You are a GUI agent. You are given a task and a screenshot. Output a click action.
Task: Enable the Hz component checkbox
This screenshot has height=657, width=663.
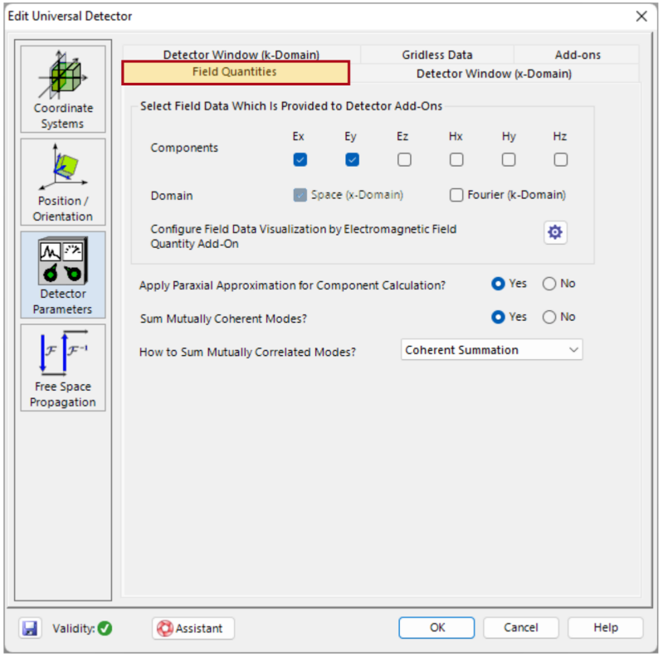(561, 160)
